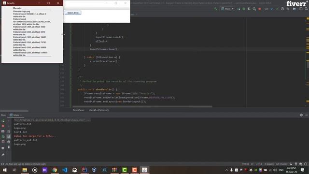Click the '4 spaces' indent status widget
This screenshot has height=174, width=309.
point(269,164)
